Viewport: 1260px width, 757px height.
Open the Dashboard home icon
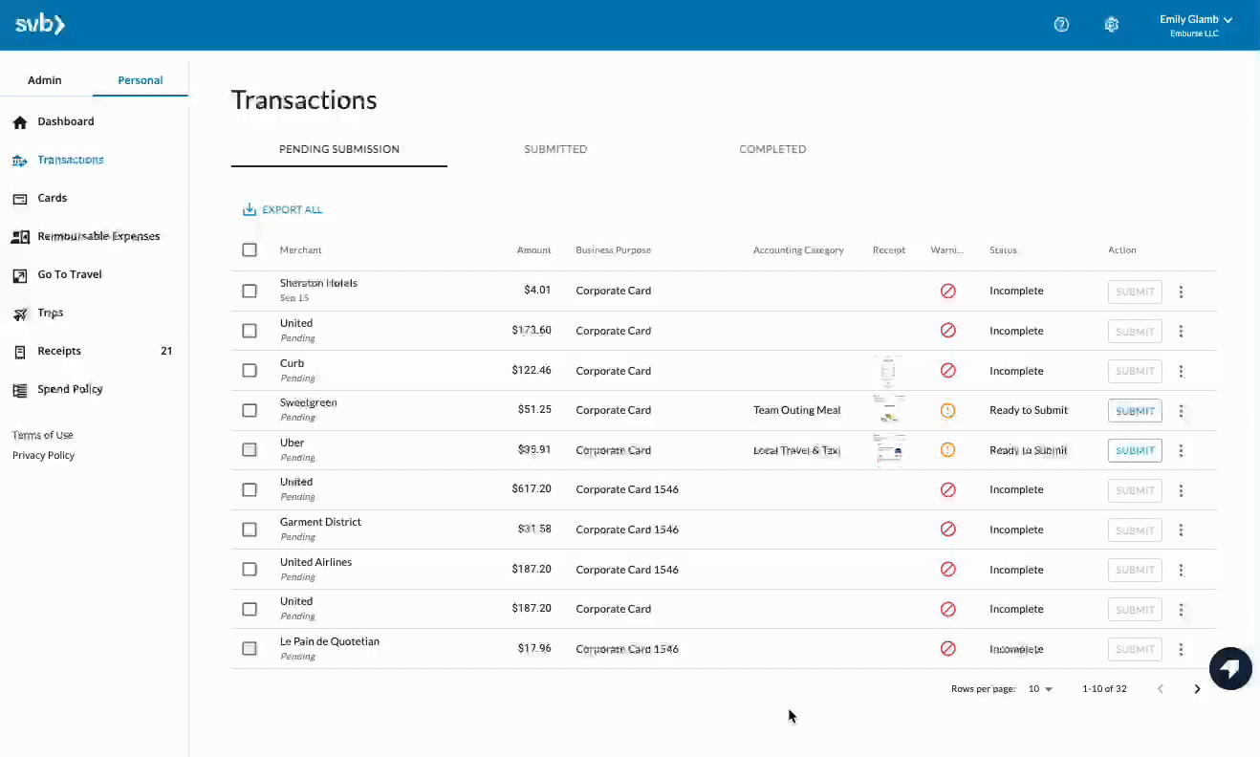tap(20, 122)
